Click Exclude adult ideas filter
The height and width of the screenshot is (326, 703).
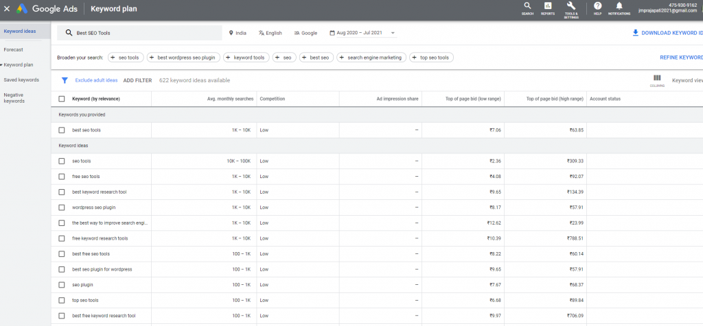tap(96, 81)
